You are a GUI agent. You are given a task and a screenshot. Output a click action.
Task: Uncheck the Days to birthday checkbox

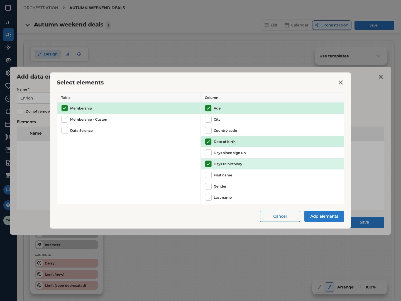pos(208,164)
